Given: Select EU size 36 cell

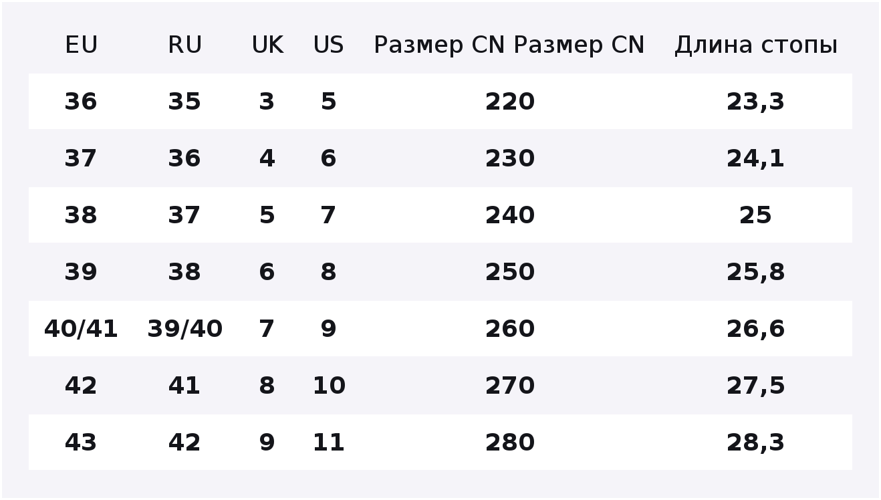Looking at the screenshot, I should tap(81, 102).
